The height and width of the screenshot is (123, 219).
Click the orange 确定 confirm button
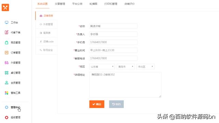point(97,104)
